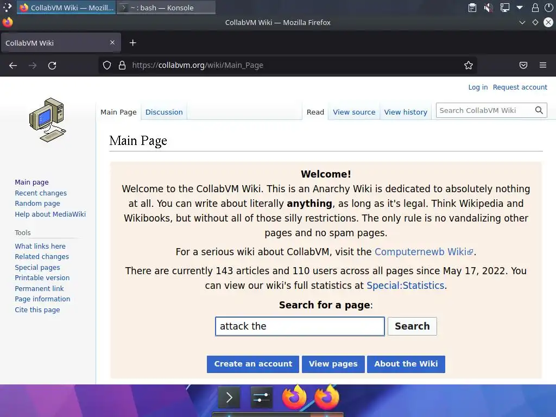Select the Read tab
Screen dimensions: 556x417
pyautogui.click(x=315, y=112)
